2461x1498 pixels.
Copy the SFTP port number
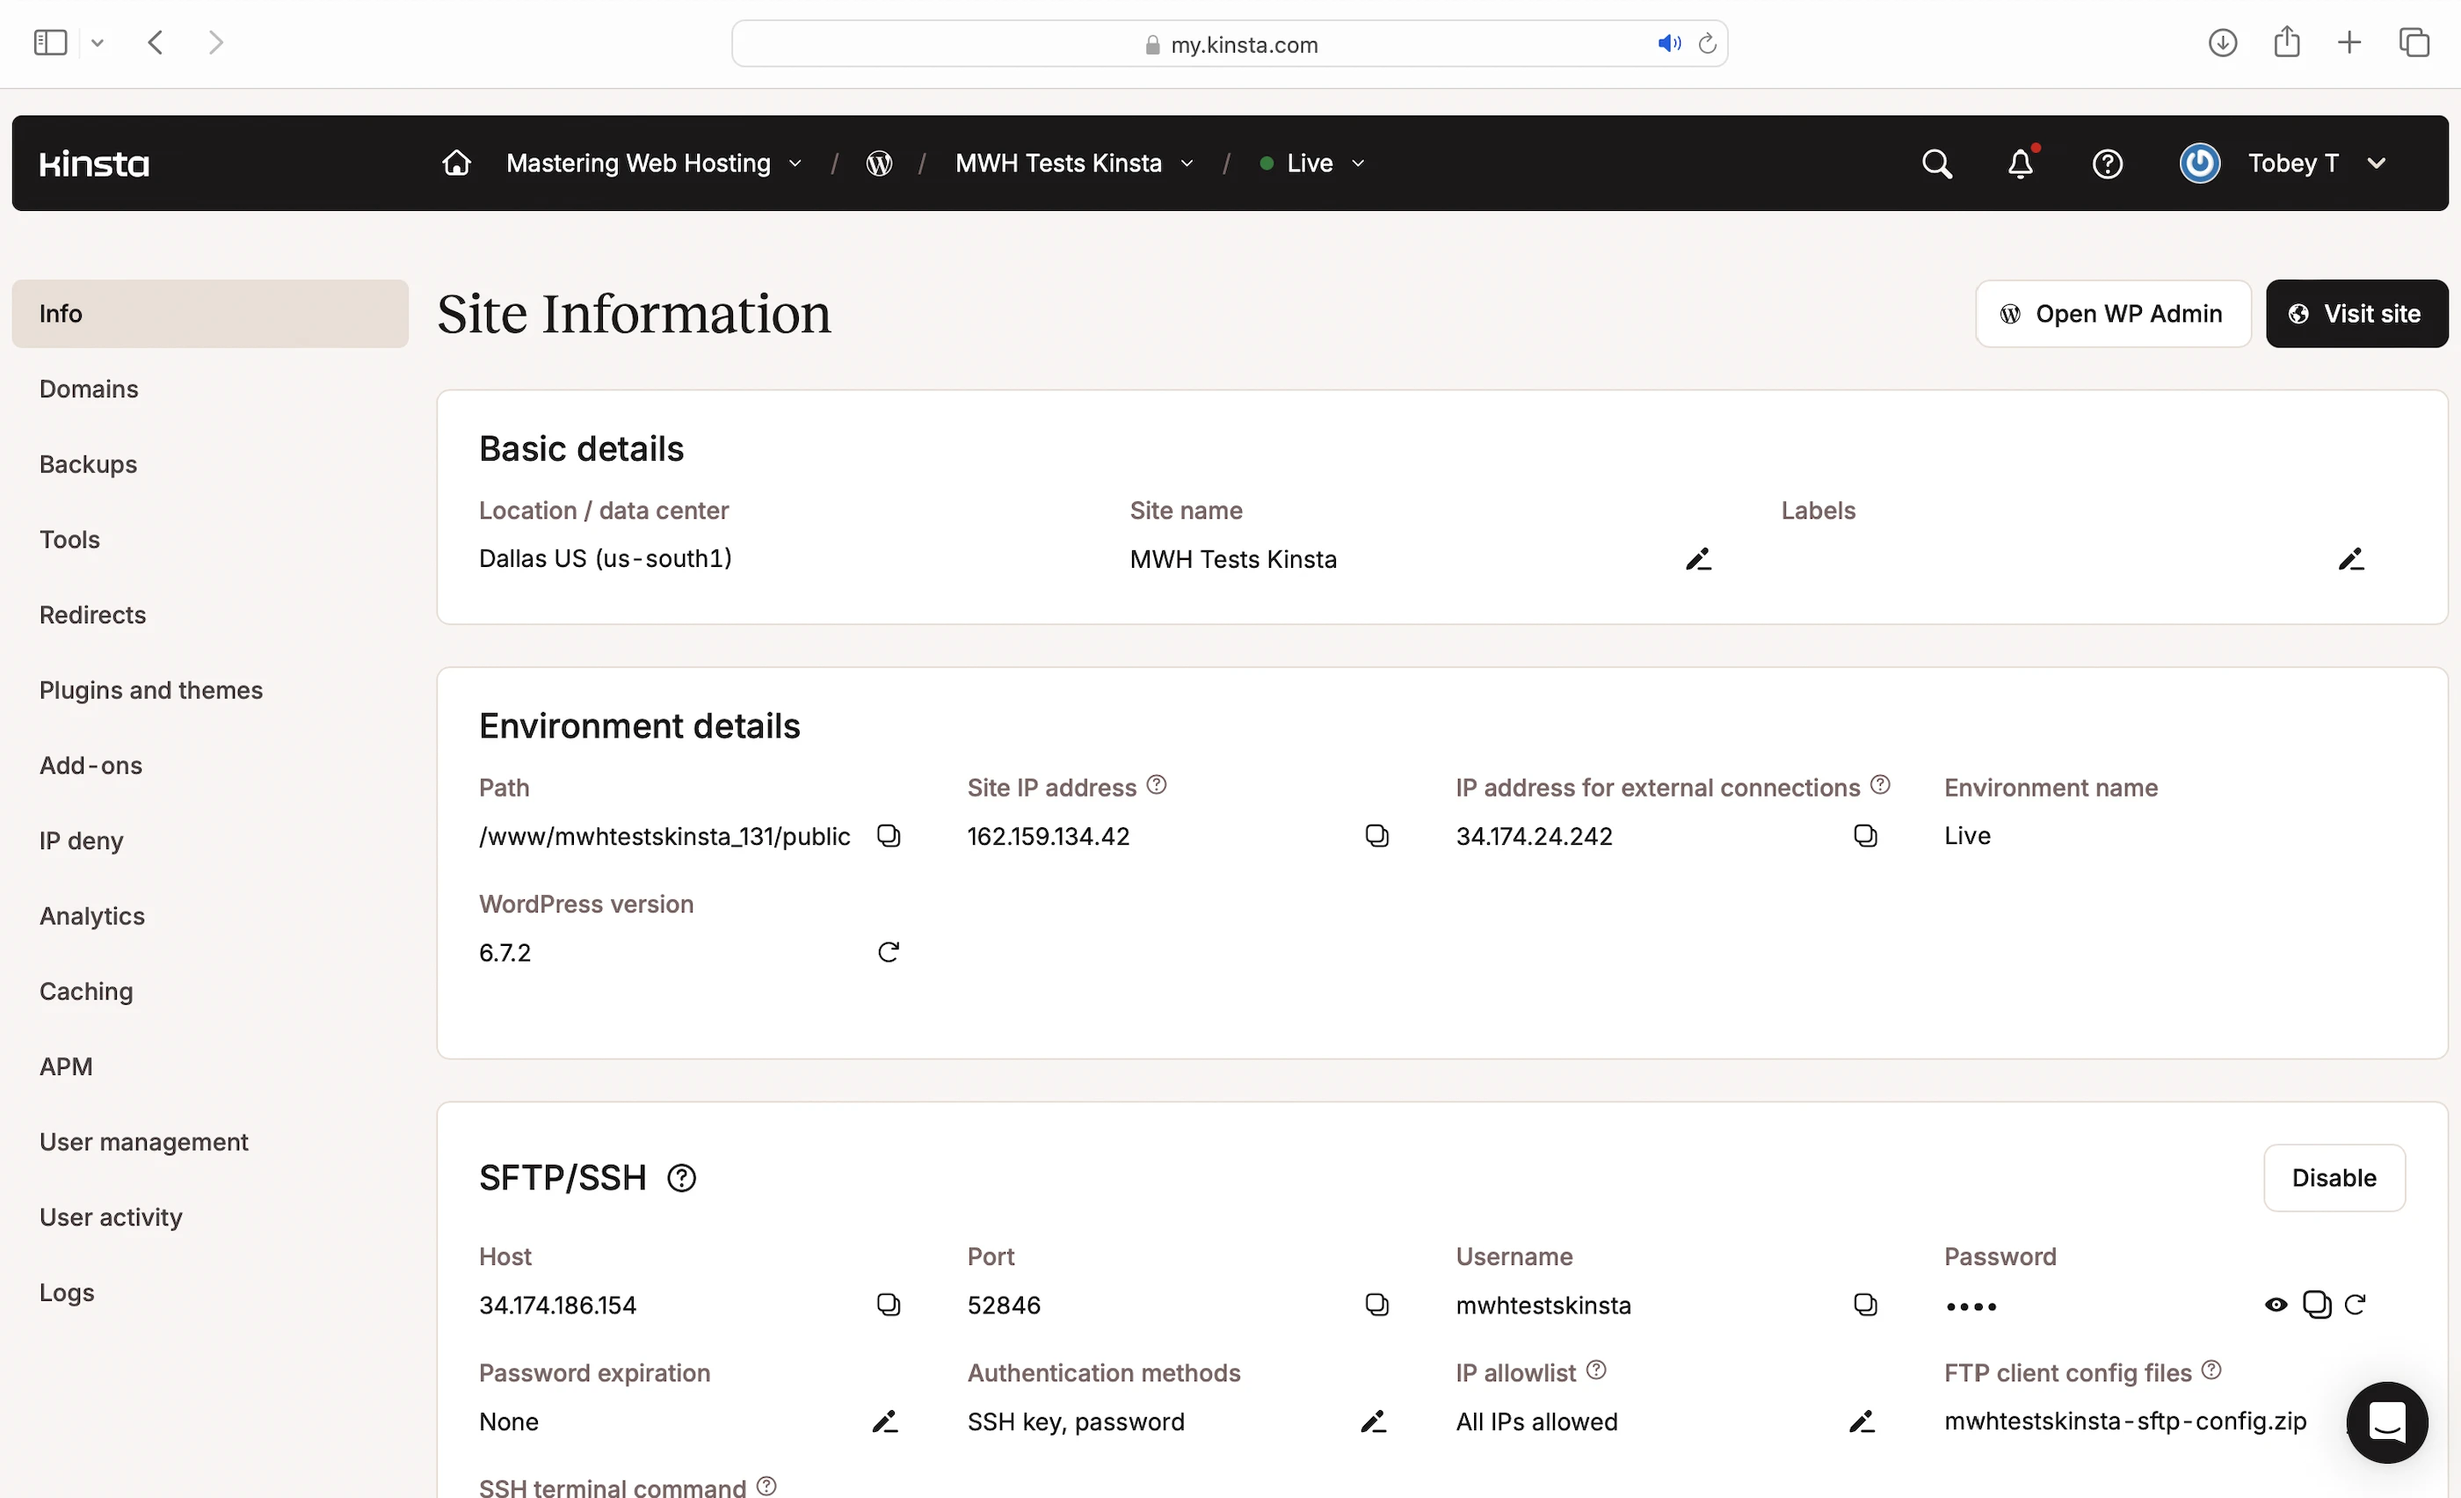click(1376, 1305)
